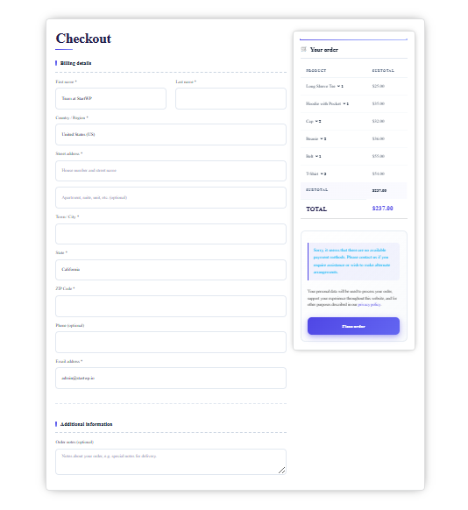The height and width of the screenshot is (510, 468).
Task: Click the Order notes text area
Action: click(171, 462)
